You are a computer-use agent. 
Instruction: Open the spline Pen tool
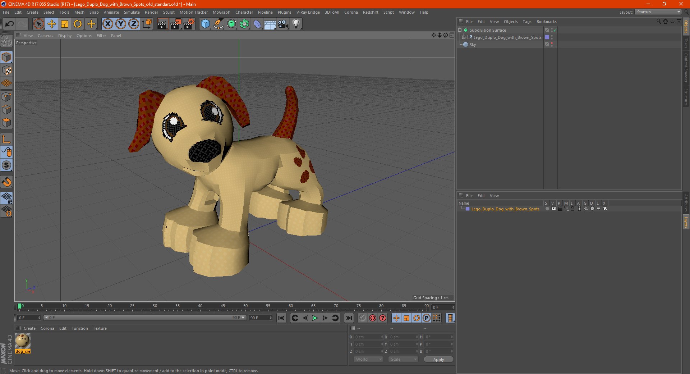click(x=218, y=24)
